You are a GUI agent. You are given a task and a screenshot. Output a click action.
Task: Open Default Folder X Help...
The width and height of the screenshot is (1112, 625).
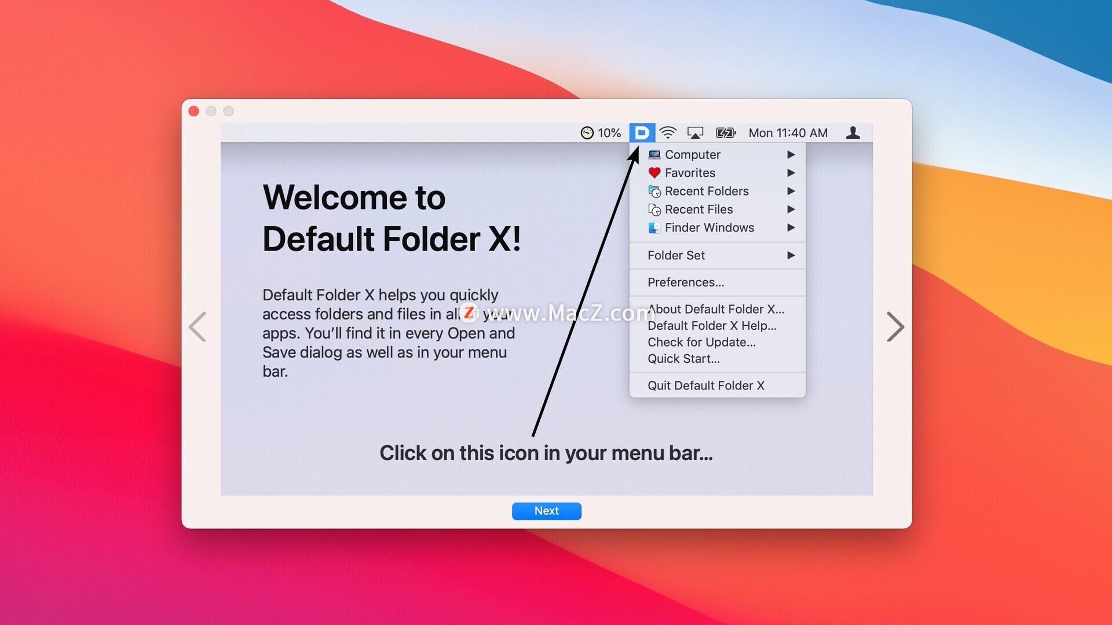[718, 326]
